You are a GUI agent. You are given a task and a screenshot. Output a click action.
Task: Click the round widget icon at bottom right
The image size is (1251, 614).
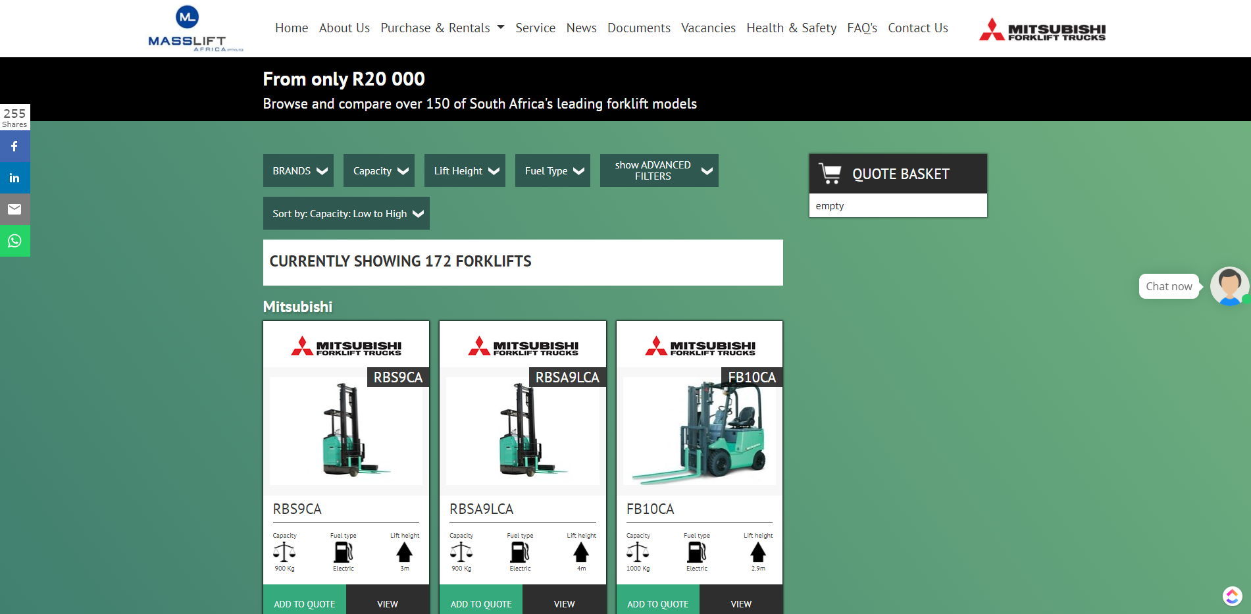pyautogui.click(x=1232, y=596)
